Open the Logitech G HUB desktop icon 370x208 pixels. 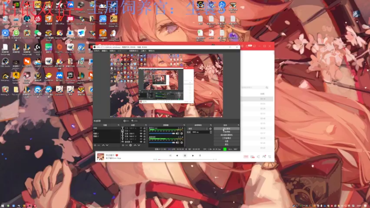[x=37, y=49]
